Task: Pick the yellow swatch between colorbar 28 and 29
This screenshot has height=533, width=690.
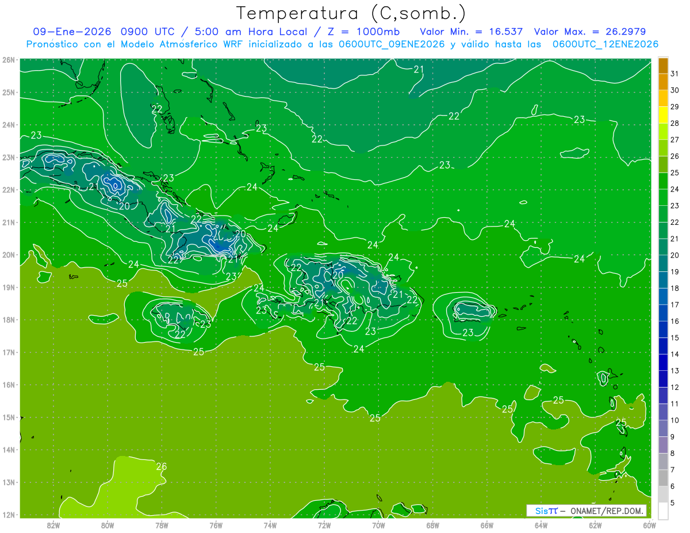Action: [x=663, y=115]
